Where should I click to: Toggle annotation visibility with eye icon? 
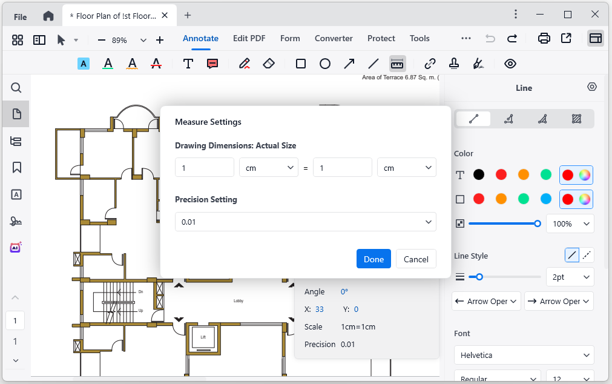(x=510, y=63)
